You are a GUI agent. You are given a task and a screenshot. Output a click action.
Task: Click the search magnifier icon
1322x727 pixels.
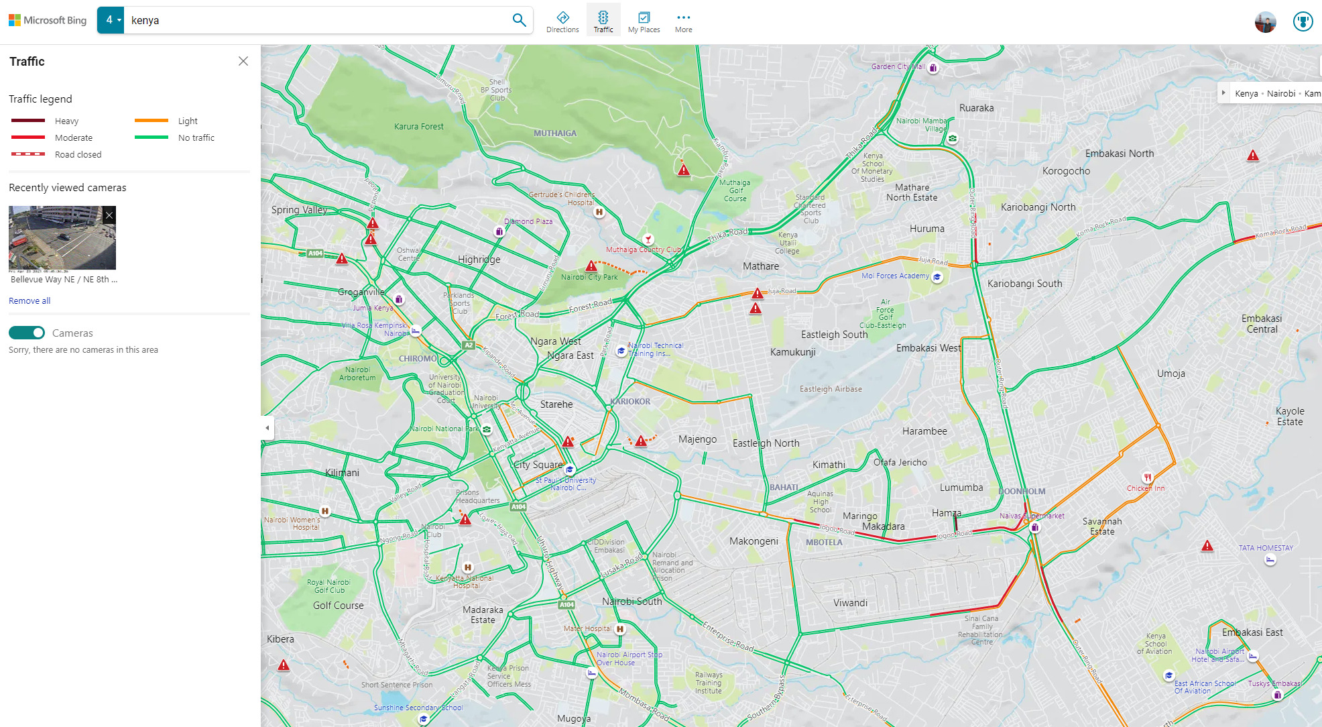[x=519, y=20]
